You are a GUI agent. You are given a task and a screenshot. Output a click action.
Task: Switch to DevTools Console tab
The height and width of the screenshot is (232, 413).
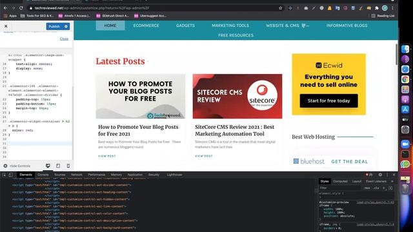43,175
